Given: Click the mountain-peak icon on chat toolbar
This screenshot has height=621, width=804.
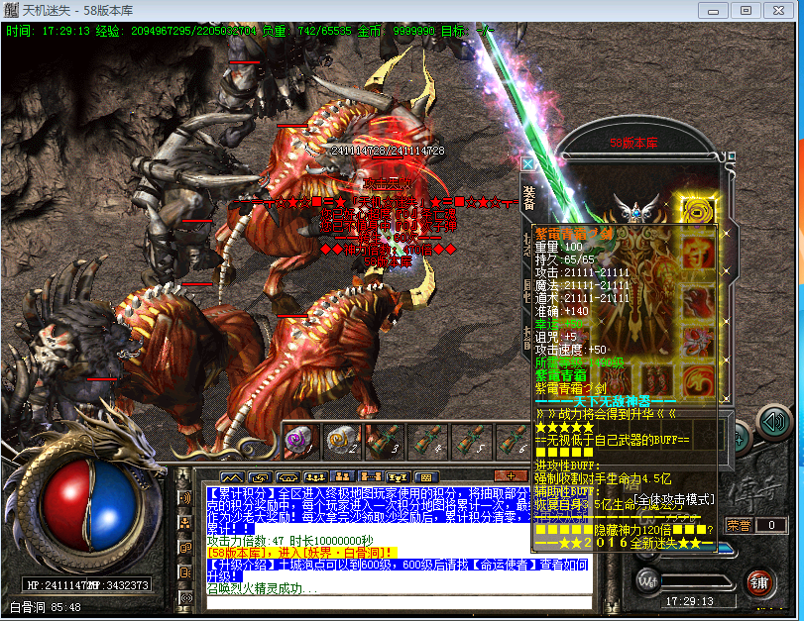Looking at the screenshot, I should (232, 477).
